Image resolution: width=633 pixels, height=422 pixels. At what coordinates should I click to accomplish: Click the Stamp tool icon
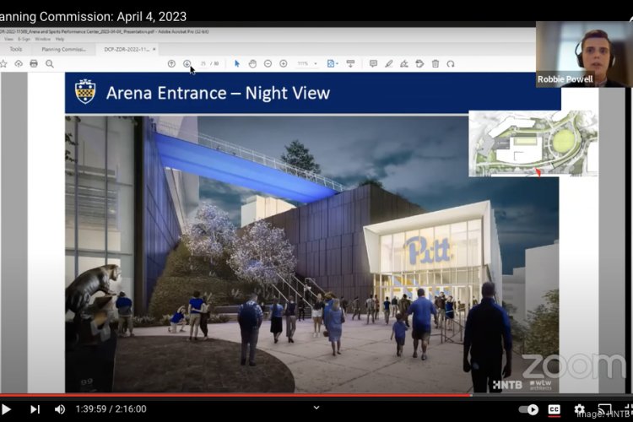(419, 64)
